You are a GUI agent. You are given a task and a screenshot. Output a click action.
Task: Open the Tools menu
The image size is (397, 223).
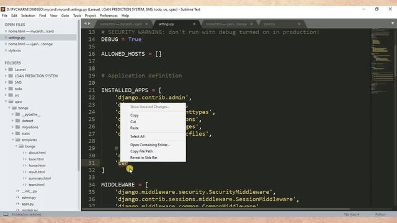coord(77,15)
